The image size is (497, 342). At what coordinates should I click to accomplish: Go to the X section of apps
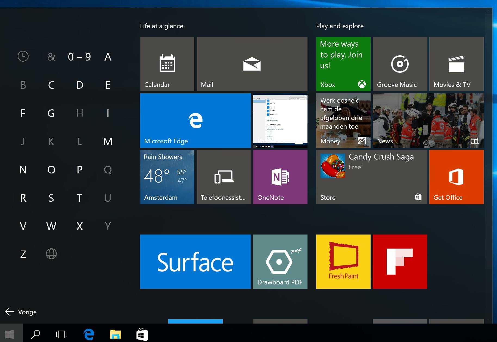click(80, 226)
